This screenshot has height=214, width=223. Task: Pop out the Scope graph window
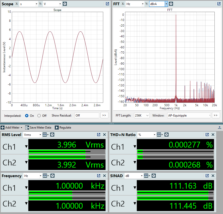coord(107,4)
